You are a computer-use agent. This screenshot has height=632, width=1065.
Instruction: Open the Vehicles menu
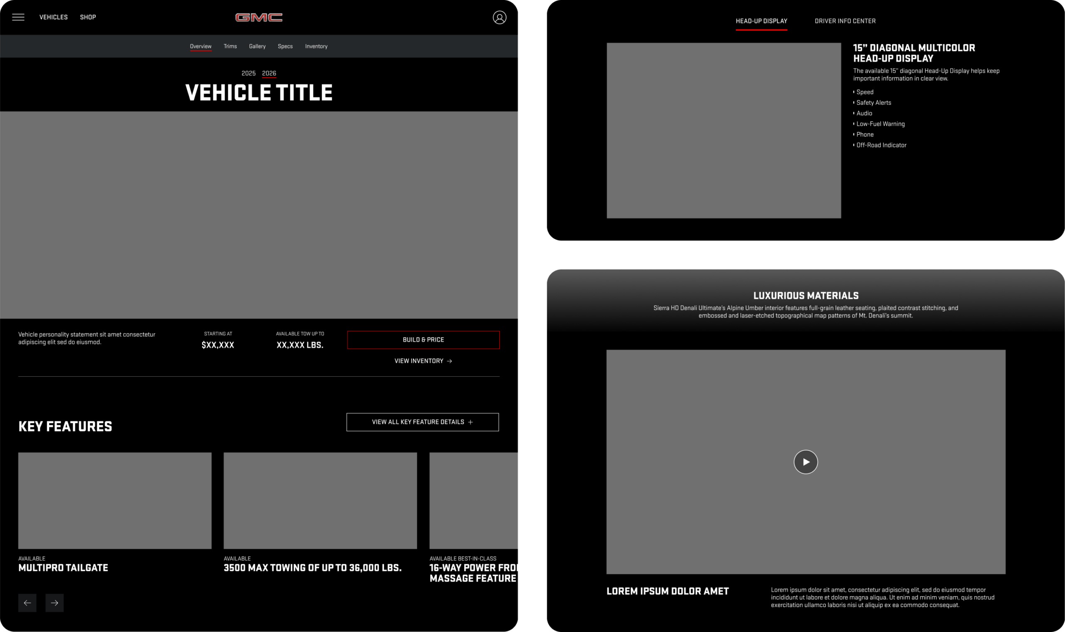point(54,17)
